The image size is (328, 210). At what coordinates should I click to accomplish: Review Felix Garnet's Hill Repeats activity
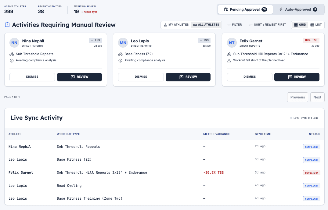[x=297, y=77]
